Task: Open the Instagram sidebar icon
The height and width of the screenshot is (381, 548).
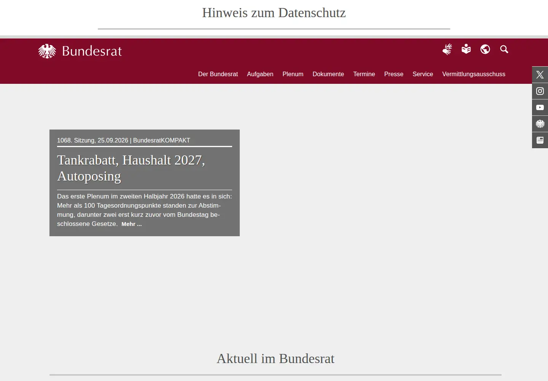Action: click(x=540, y=91)
